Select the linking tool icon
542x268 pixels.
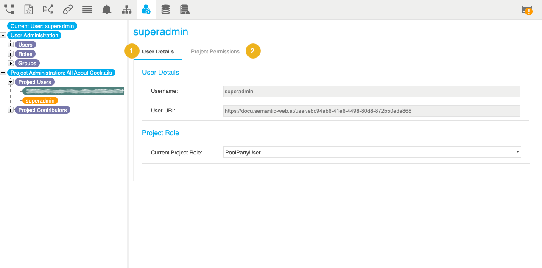tap(68, 9)
